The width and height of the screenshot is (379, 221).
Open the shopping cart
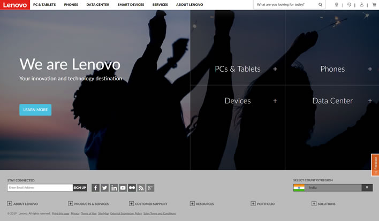click(374, 5)
